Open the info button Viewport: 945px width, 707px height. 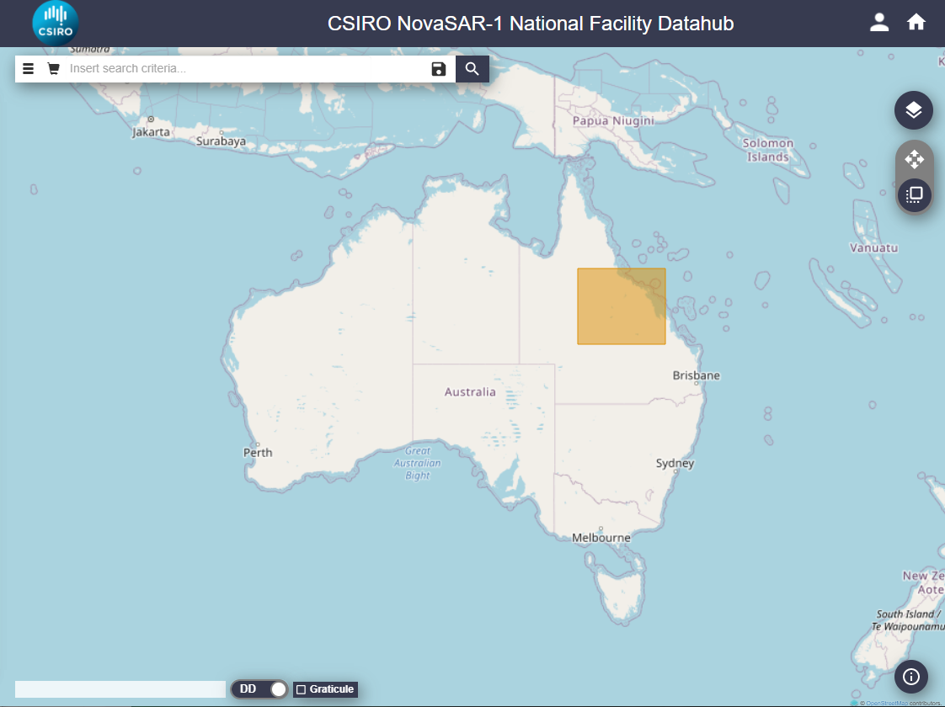coord(911,677)
